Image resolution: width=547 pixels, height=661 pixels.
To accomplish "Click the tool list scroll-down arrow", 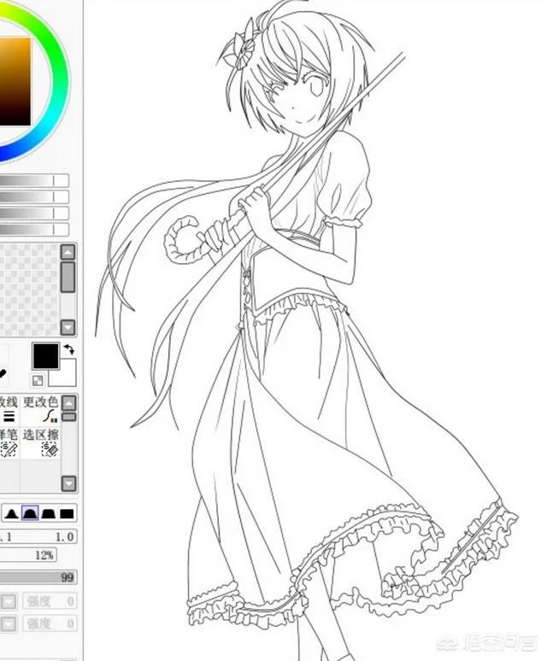I will point(69,483).
